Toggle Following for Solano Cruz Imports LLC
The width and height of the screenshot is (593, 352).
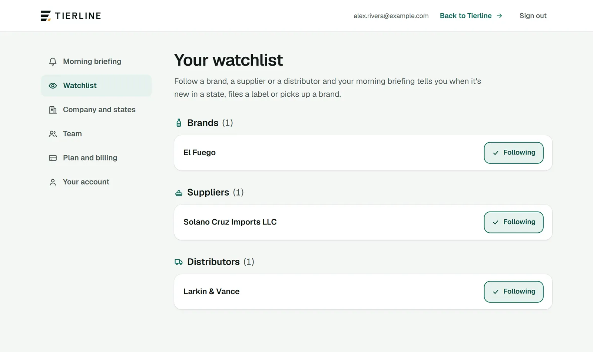click(514, 222)
